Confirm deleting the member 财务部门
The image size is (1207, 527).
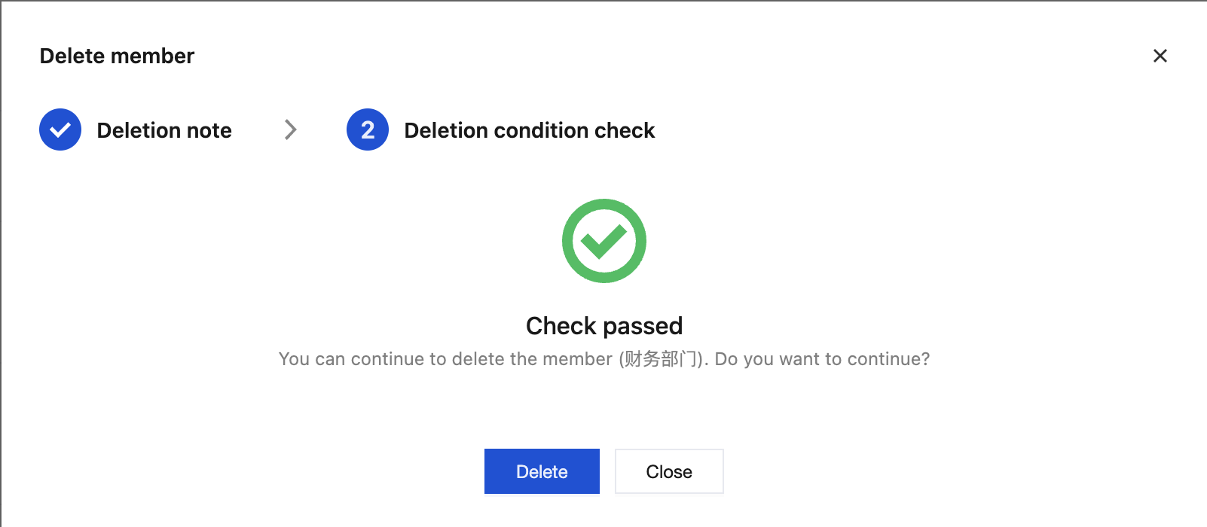click(x=542, y=471)
